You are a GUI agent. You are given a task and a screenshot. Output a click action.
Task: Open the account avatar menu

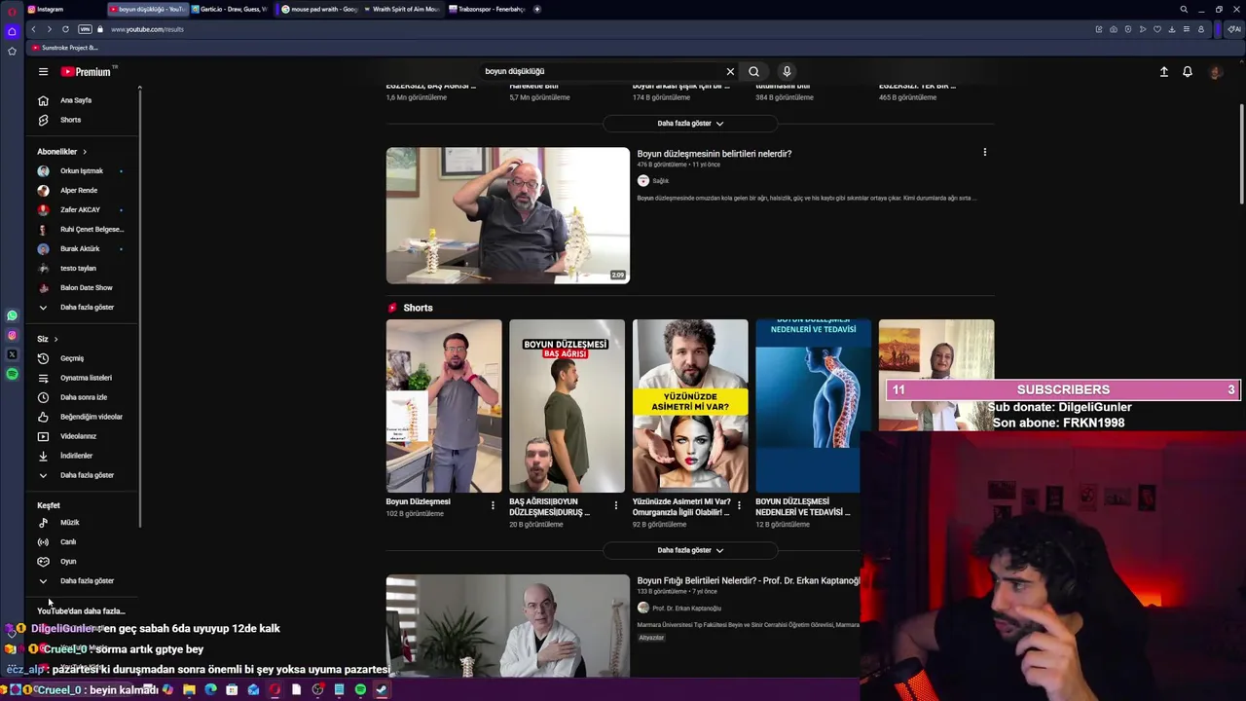point(1215,72)
